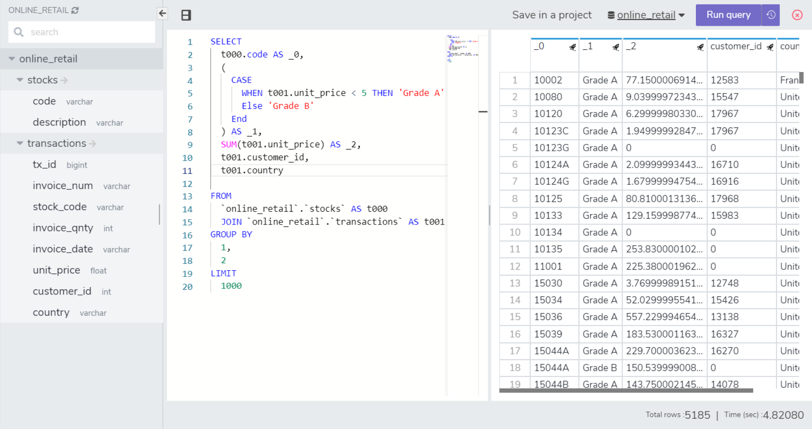Click line number 12 in the editor gutter
Screen dimensions: 812x429
[187, 184]
